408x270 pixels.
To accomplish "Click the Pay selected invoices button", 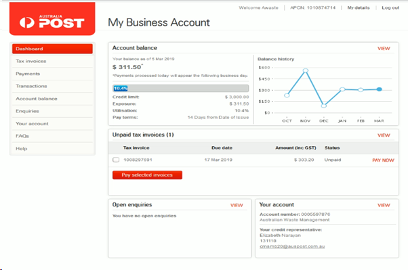I will pyautogui.click(x=147, y=175).
